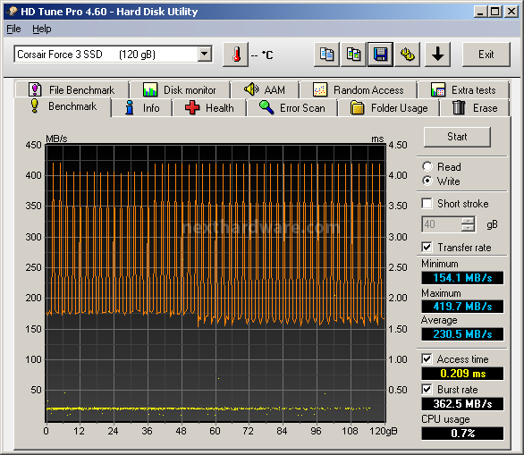Open Error Scan magnifier tab
Image resolution: width=524 pixels, height=455 pixels.
coord(292,108)
